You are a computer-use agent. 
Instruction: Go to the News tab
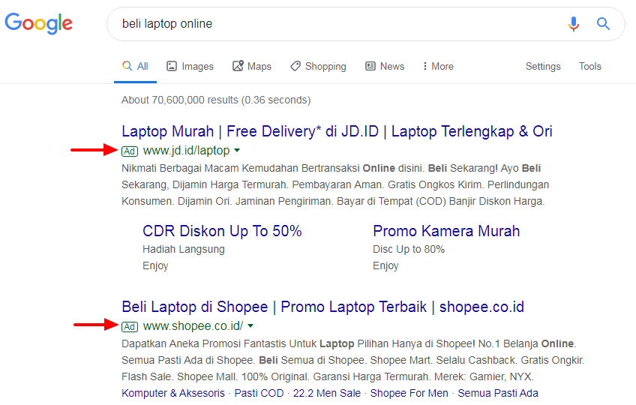point(385,67)
